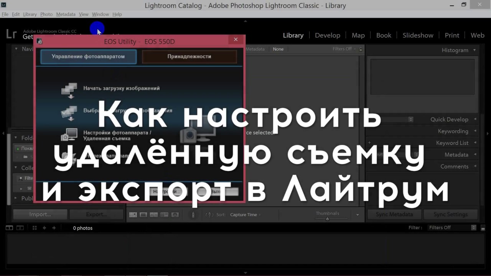Switch to the Print module
491x276 pixels.
[x=452, y=35]
